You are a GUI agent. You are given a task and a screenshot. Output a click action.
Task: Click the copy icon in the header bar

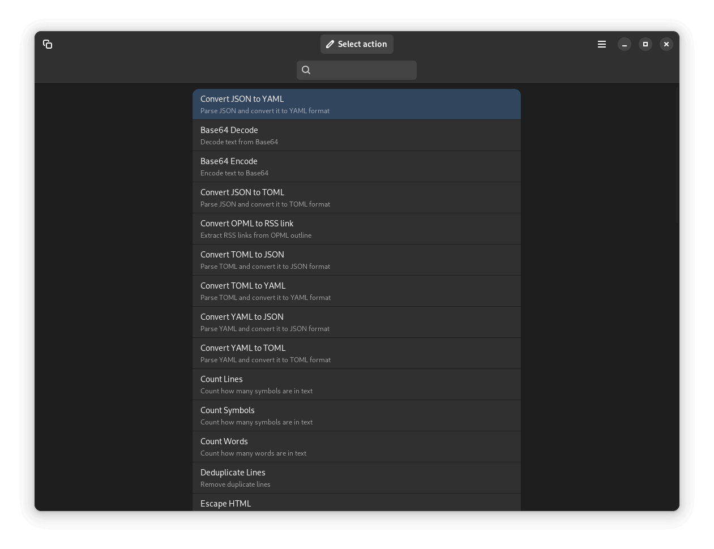pyautogui.click(x=48, y=44)
